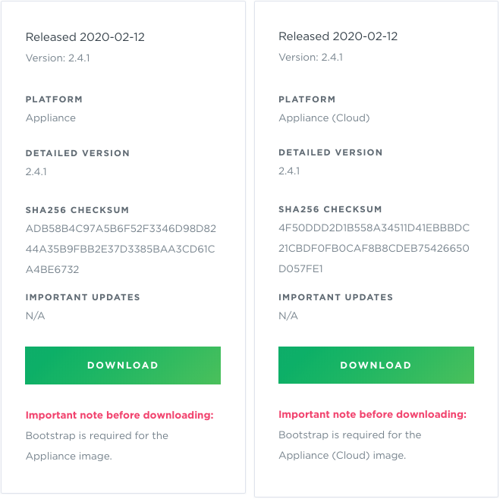This screenshot has height=502, width=503.
Task: Click the 'N/A' important updates value on the Cloud card
Action: [288, 315]
